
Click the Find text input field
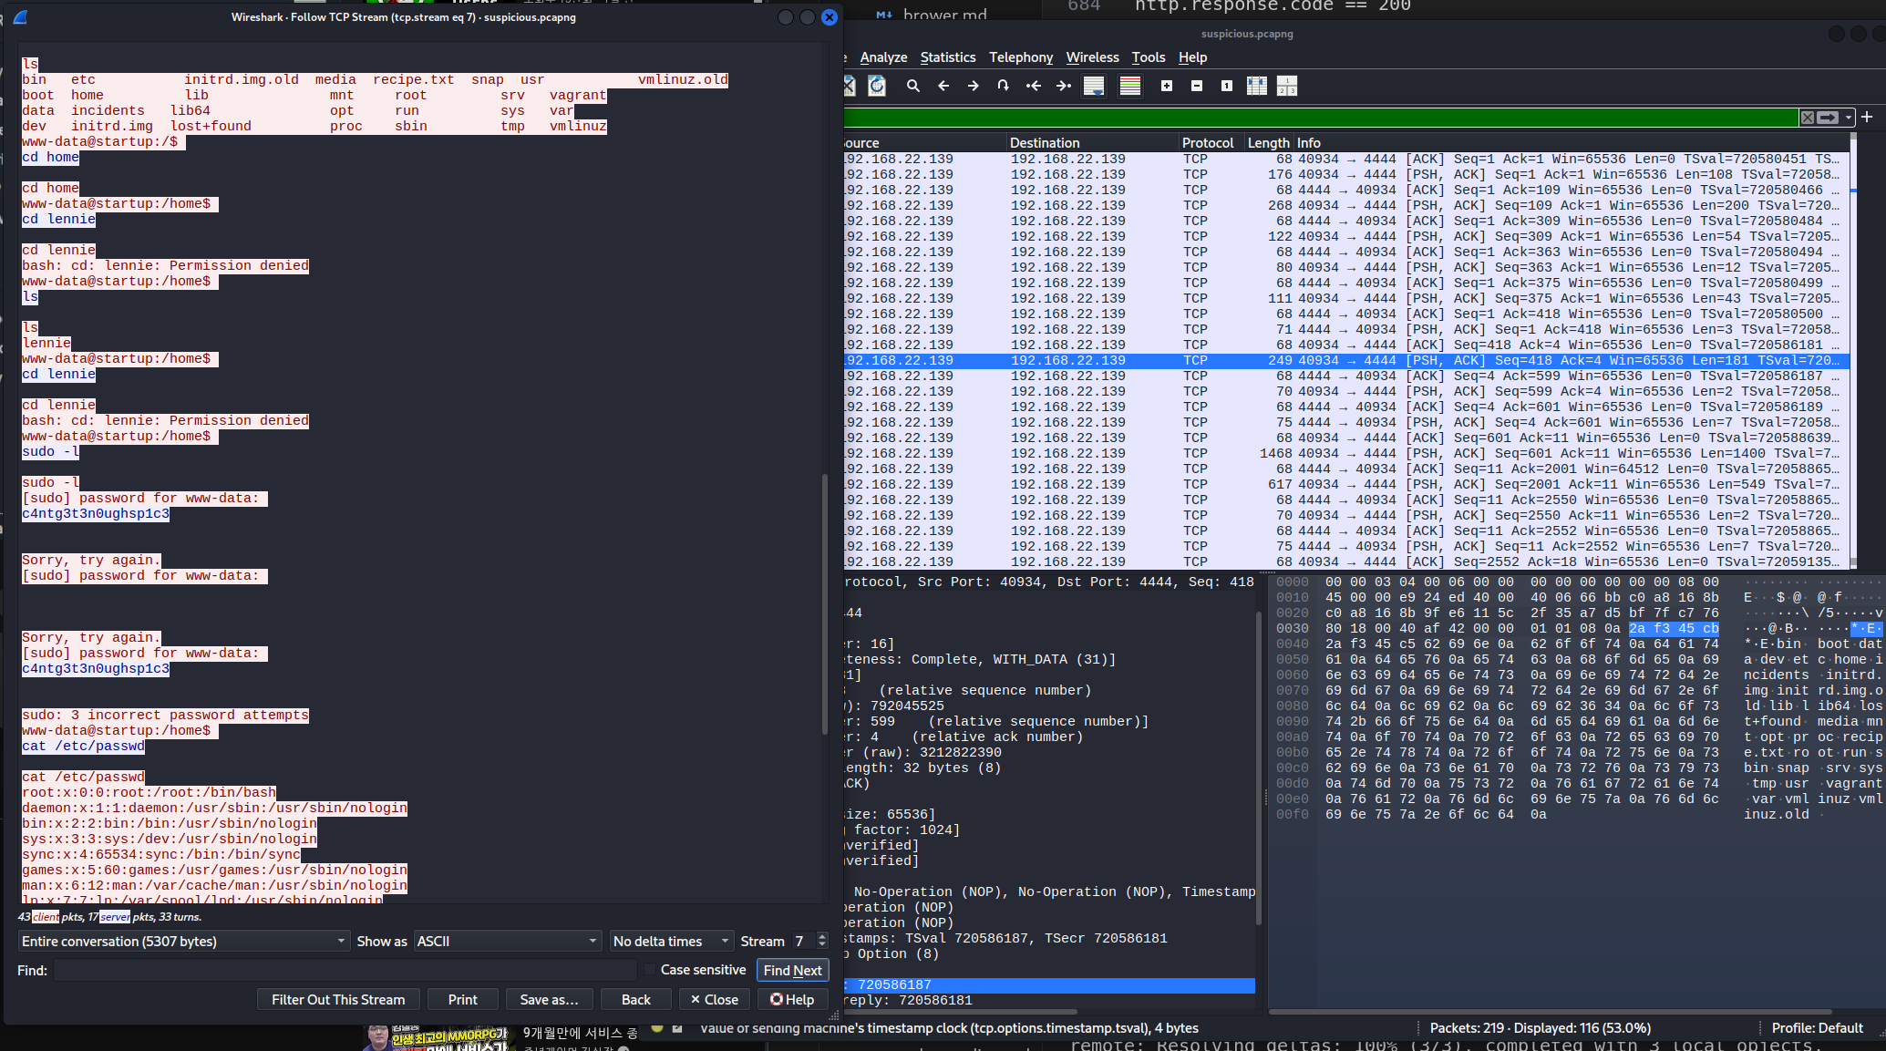[x=345, y=970]
